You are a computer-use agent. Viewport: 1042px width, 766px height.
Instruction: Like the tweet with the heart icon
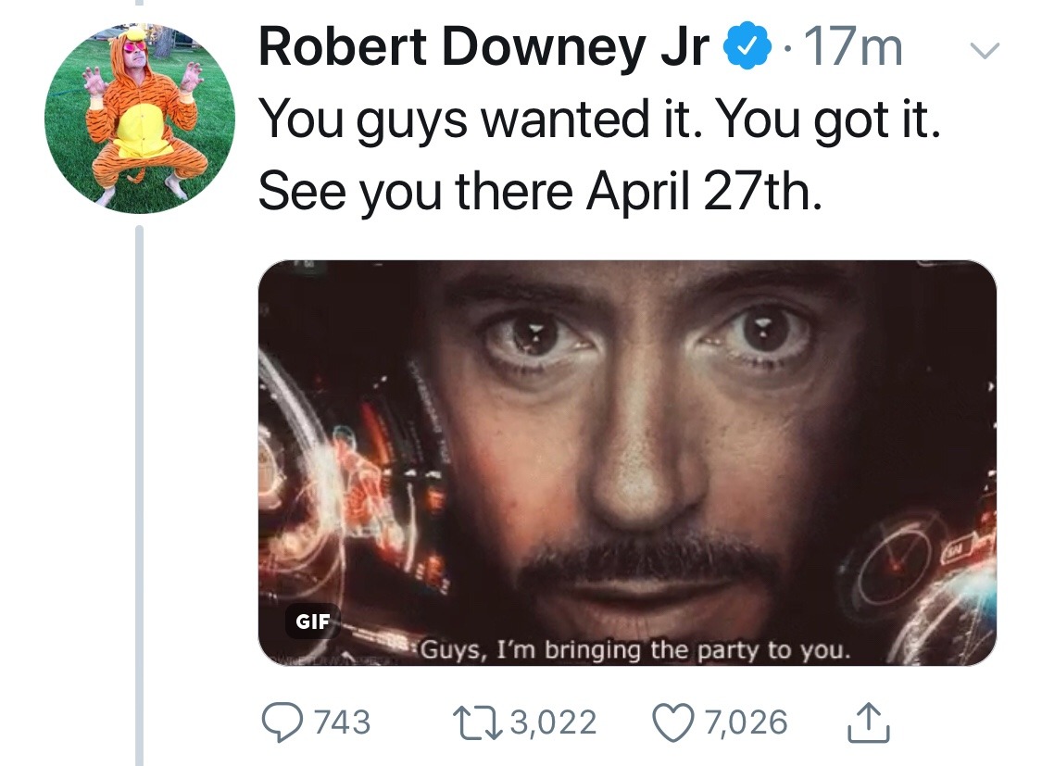click(675, 722)
